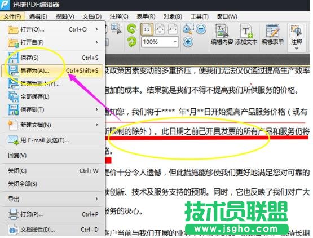The height and width of the screenshot is (238, 313).
Task: Click the top green rotate arrow
Action: pos(132,29)
